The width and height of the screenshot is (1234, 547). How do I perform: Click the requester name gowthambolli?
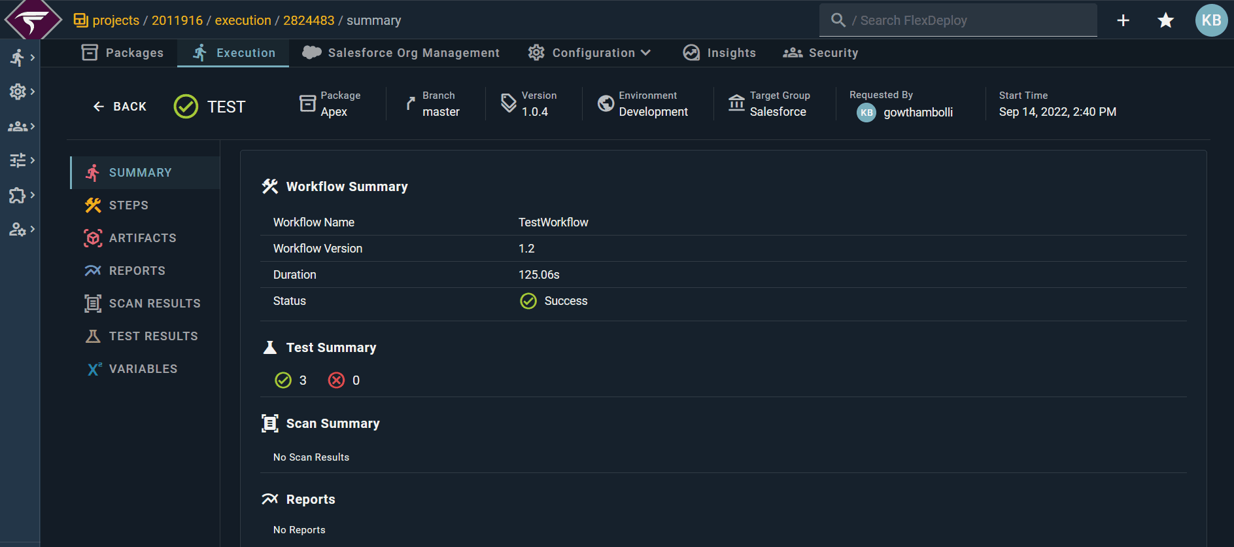(x=918, y=113)
